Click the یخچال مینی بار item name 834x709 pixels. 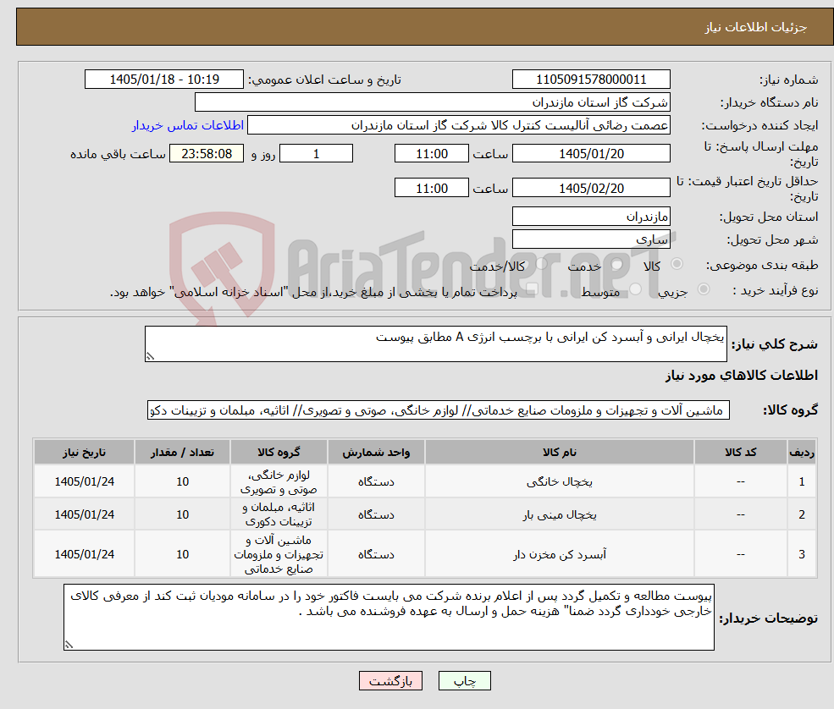click(560, 514)
